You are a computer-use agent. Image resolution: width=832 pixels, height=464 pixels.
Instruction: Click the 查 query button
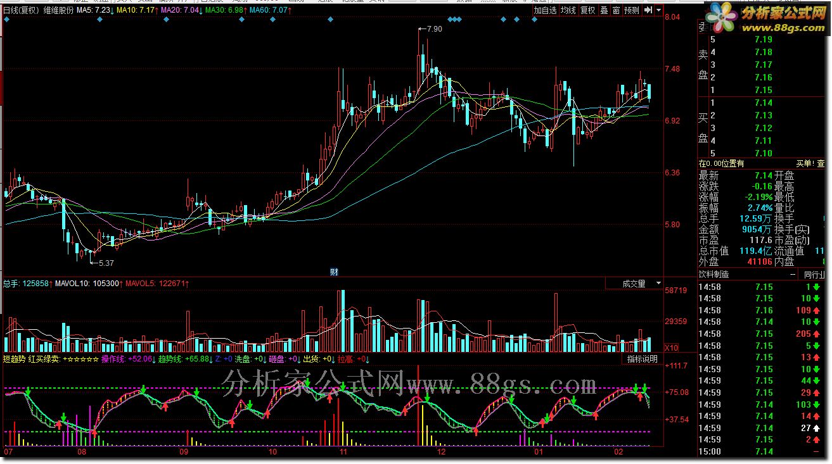[x=821, y=163]
